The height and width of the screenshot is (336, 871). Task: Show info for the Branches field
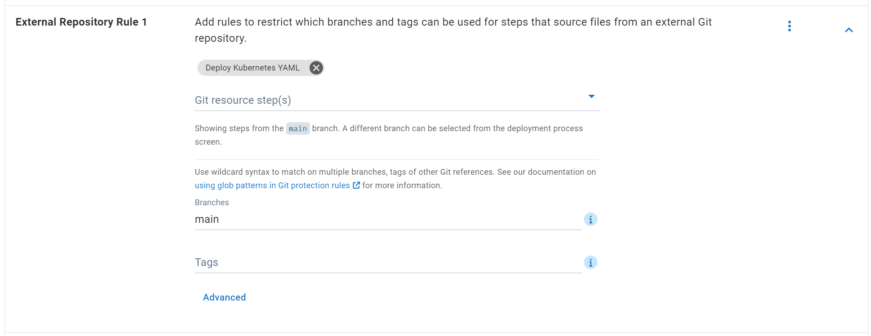[591, 219]
